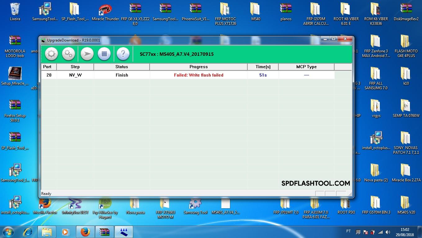This screenshot has height=238, width=422.
Task: Open the Samsung Tool desktop shortcut
Action: (195, 205)
